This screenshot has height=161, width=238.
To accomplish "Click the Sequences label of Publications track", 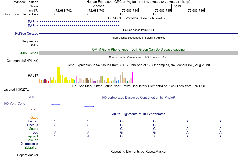I will click(30, 41).
